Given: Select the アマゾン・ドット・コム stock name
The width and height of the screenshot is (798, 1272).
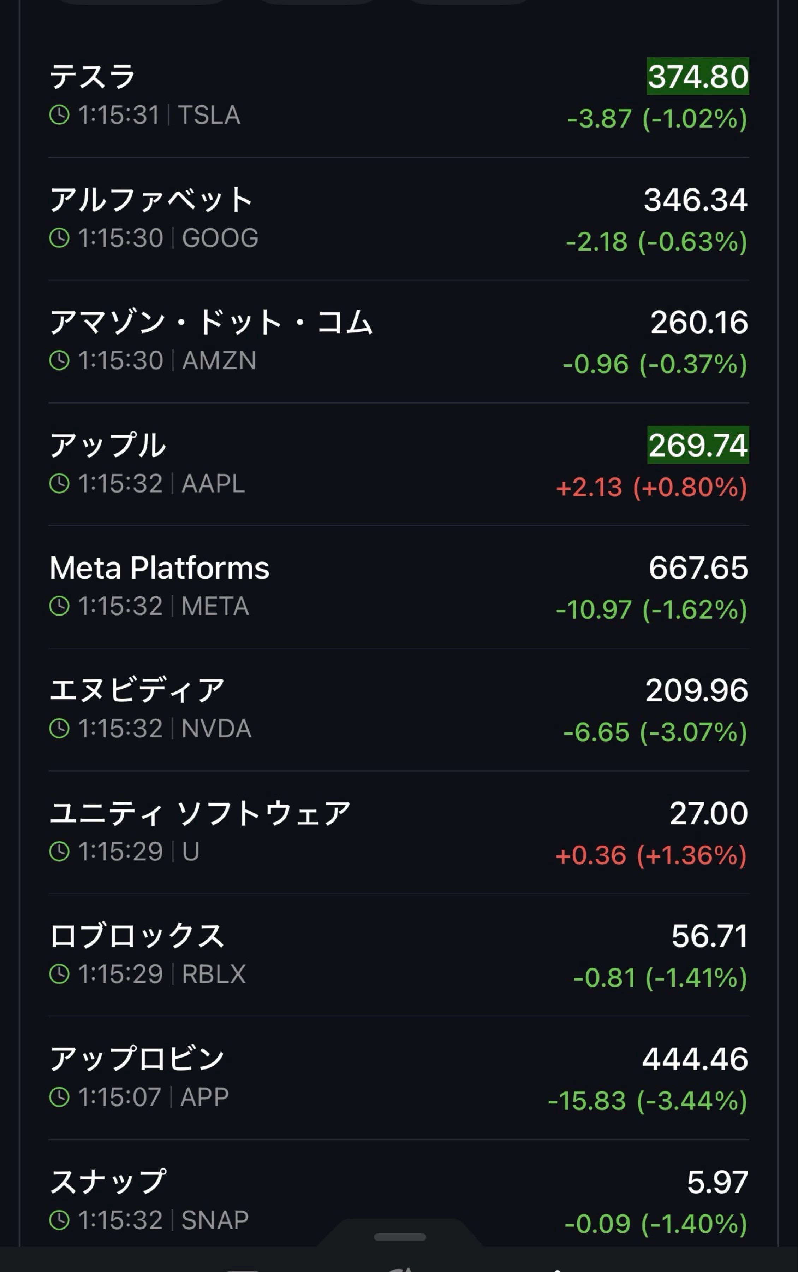Looking at the screenshot, I should (211, 322).
